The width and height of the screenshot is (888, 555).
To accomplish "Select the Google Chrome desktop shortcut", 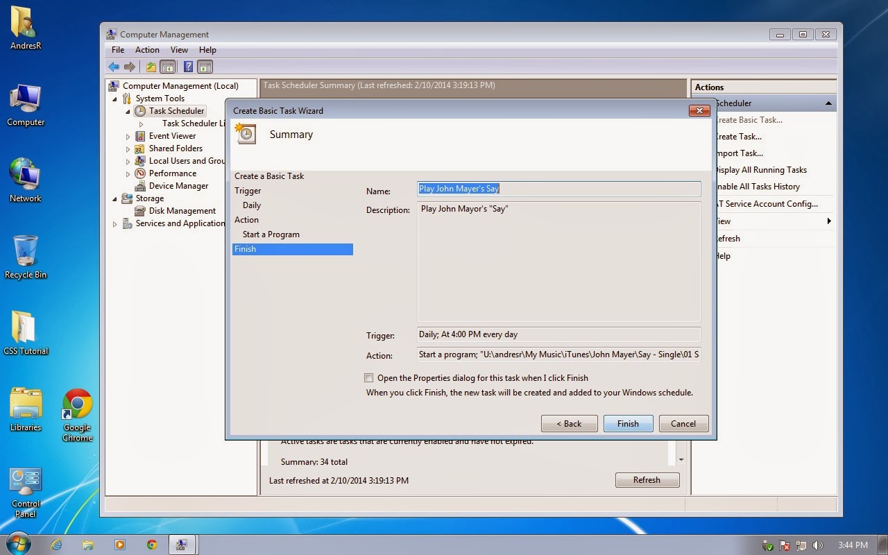I will point(78,415).
